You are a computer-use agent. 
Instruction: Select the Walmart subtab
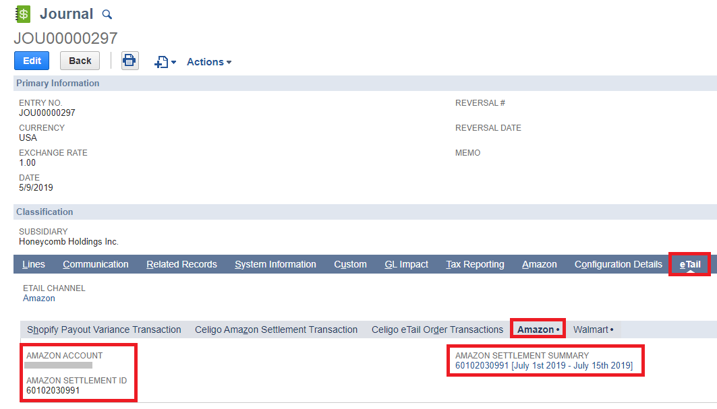click(593, 329)
